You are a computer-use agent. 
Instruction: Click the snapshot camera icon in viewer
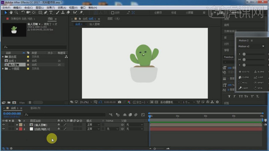(119, 102)
